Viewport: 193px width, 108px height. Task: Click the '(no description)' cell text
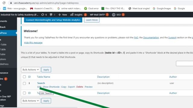pos(106,83)
